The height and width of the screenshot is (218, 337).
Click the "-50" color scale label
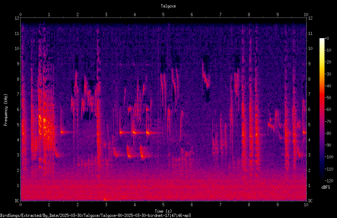[328, 98]
